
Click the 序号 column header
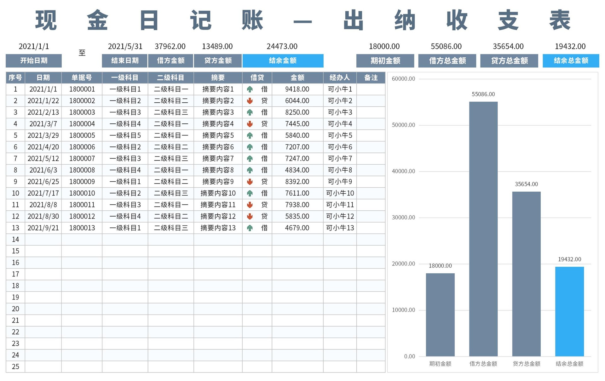(x=15, y=78)
